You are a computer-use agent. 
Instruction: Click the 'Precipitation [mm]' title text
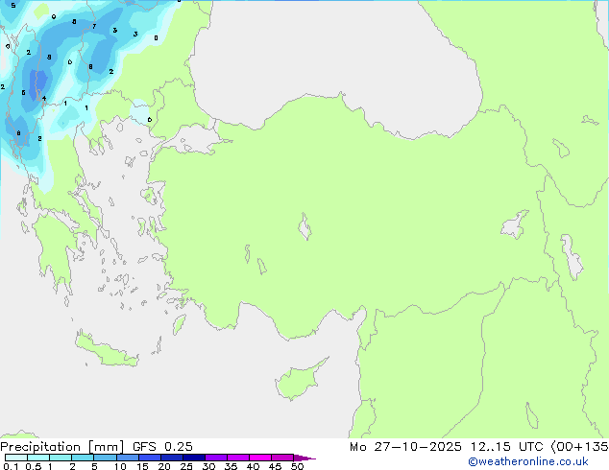[x=61, y=447]
